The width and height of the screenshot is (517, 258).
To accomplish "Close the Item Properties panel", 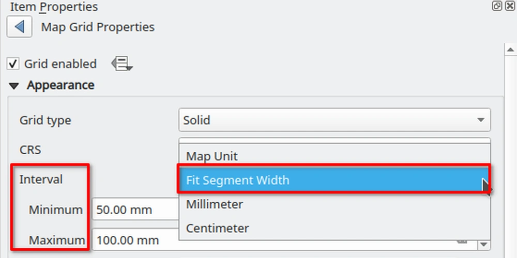I will coord(510,6).
